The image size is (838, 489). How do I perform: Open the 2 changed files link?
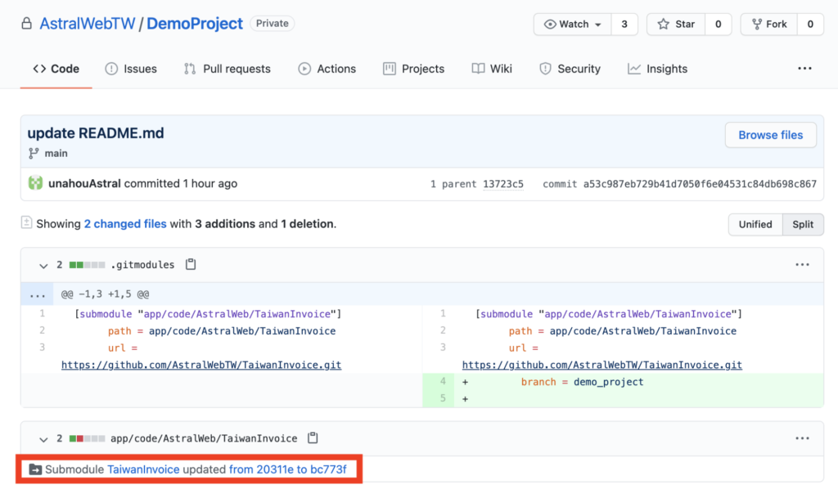tap(125, 223)
